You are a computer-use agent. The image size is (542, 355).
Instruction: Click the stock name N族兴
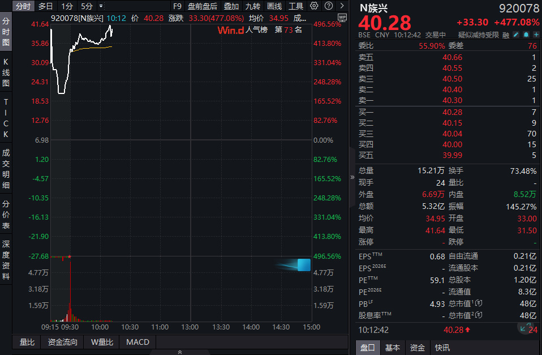click(x=373, y=8)
